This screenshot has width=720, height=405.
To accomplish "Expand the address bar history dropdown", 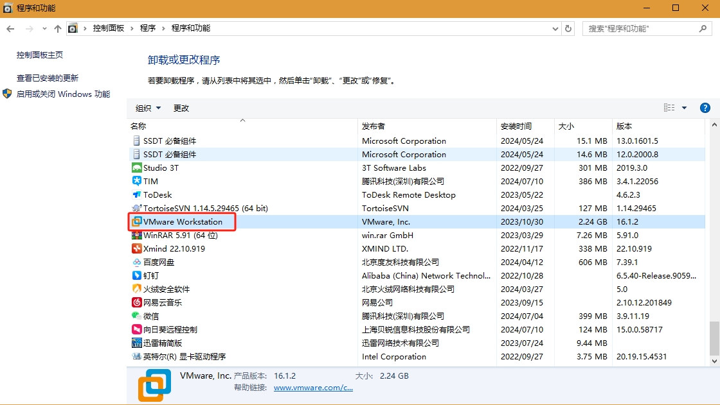I will click(555, 28).
